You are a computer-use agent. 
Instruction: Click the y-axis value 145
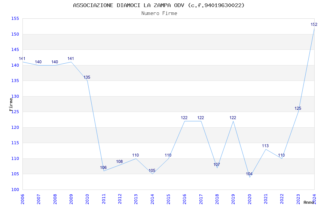15,50
